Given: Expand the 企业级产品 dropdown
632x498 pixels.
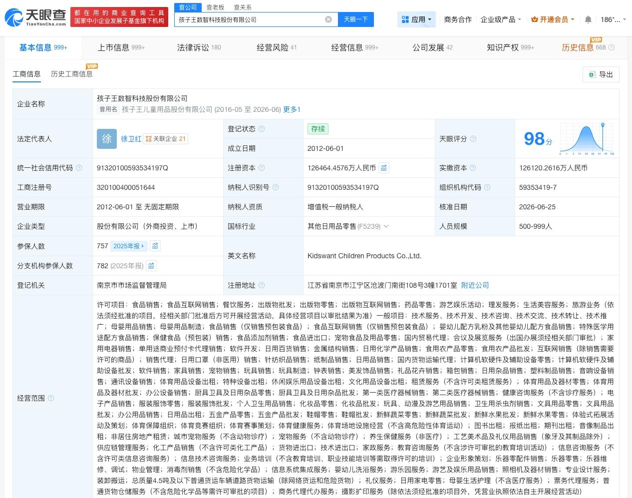Looking at the screenshot, I should tap(501, 19).
